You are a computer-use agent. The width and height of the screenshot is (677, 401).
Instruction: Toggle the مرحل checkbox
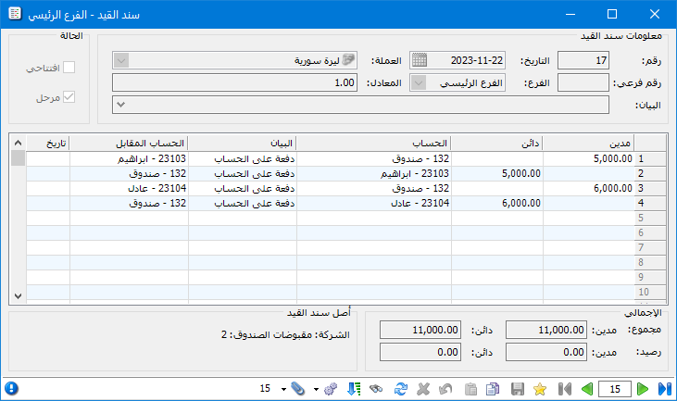(69, 97)
